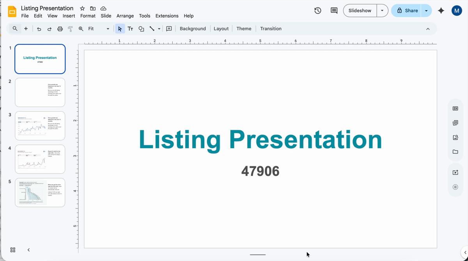Insert a comment with the toolbar icon

point(169,28)
